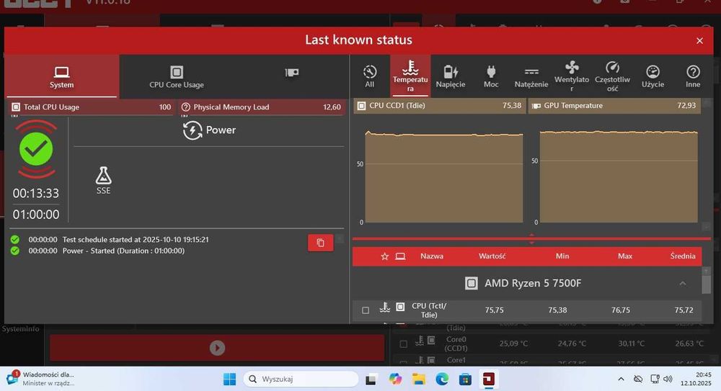
Task: Open the CPU Core Usage tab
Action: 177,76
